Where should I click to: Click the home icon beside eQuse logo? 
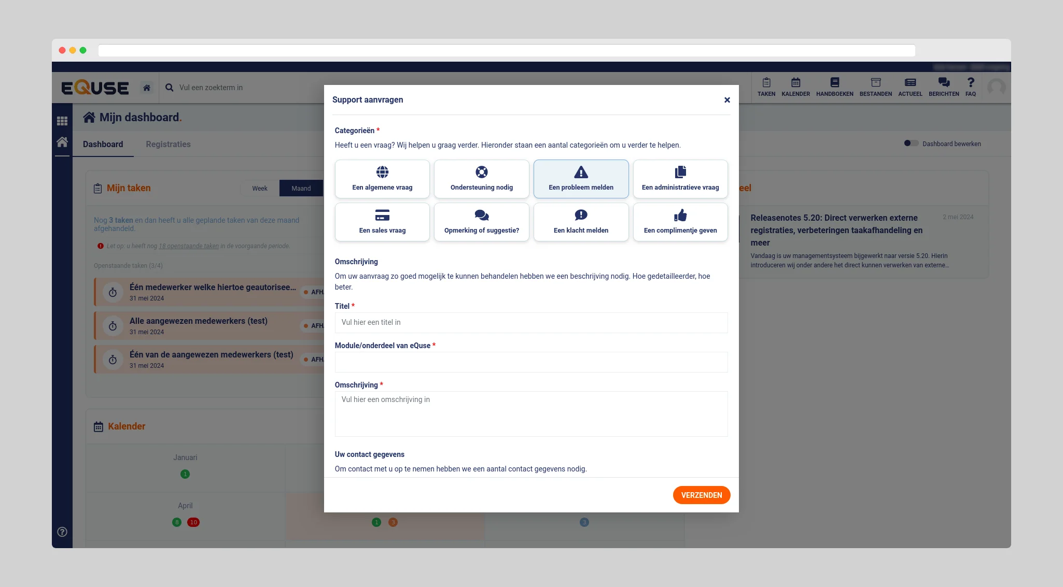coord(147,88)
